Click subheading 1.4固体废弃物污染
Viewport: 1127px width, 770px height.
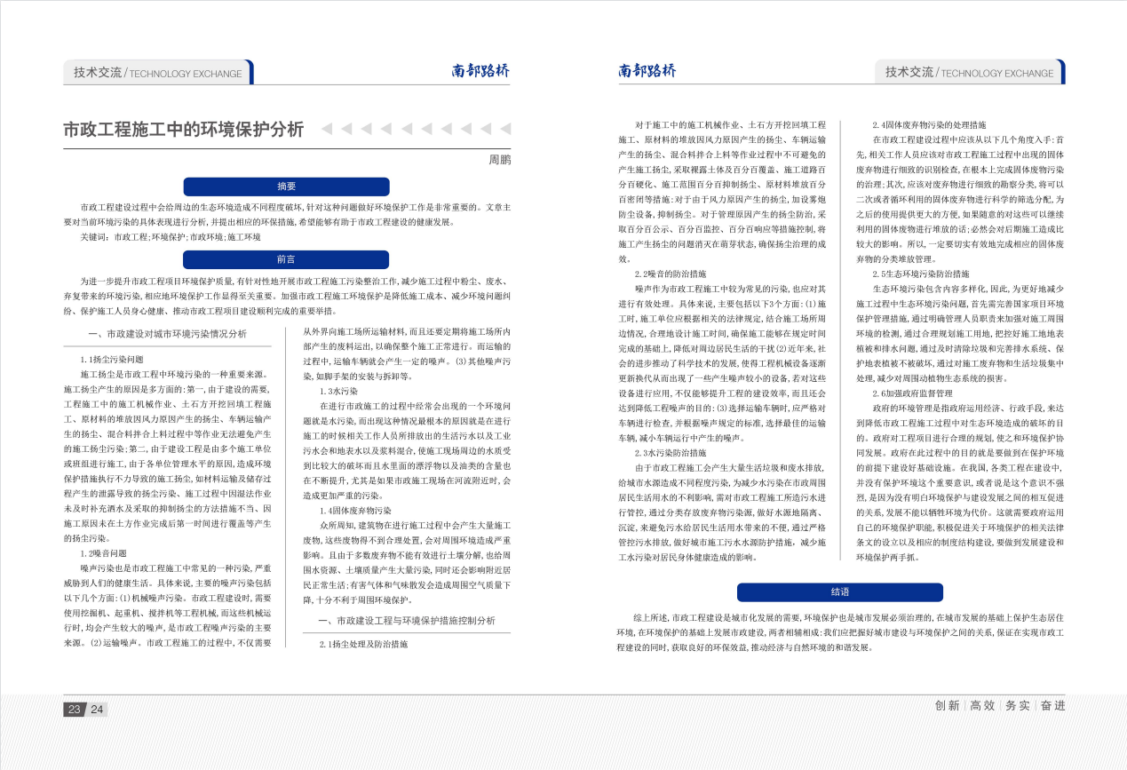point(356,511)
